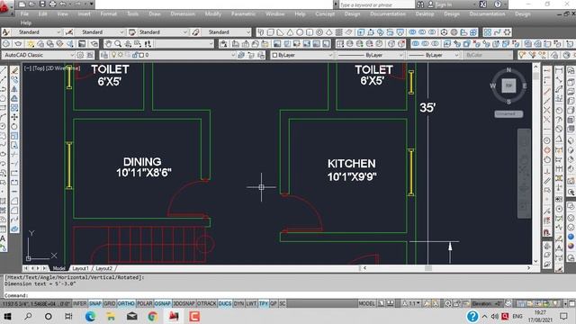This screenshot has width=576, height=324.
Task: Click the Extrude tool icon
Action: click(x=361, y=32)
